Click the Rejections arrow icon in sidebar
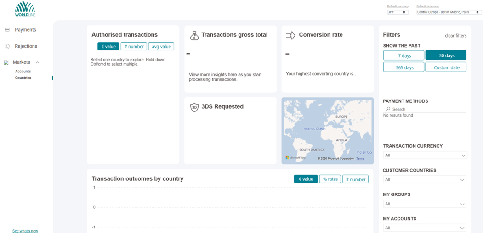 click(x=7, y=46)
